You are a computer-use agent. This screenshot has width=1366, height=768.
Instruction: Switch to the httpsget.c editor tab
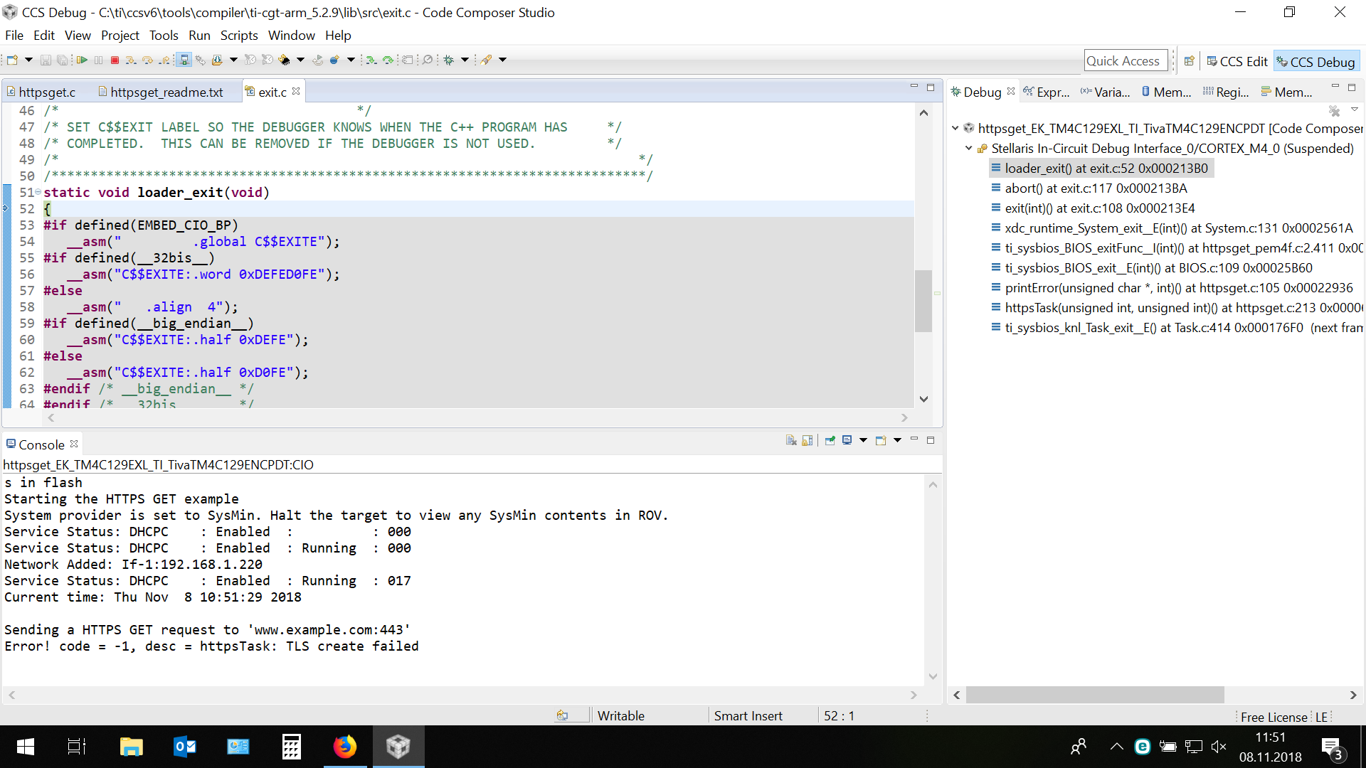[x=41, y=92]
